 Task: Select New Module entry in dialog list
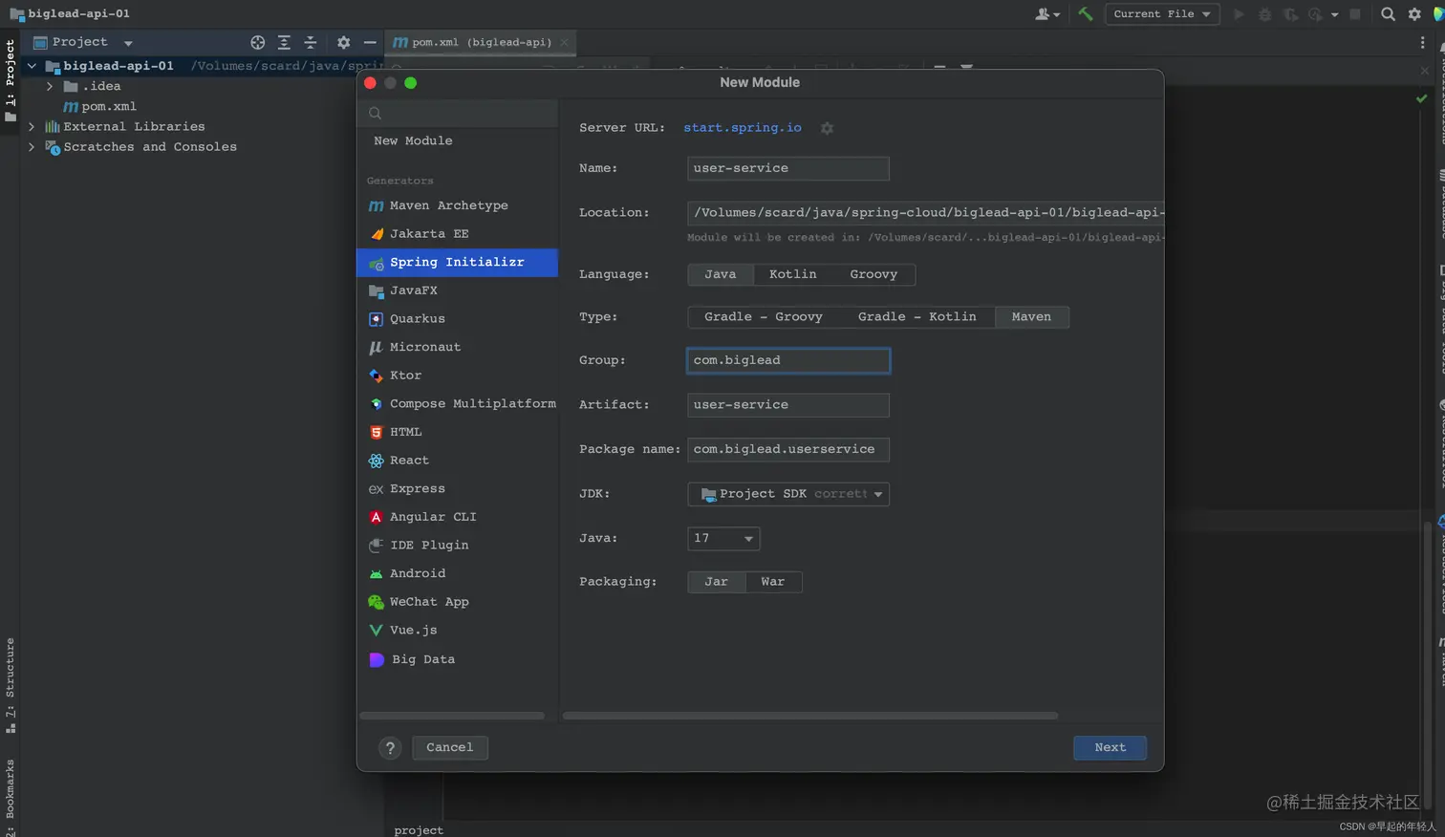457,140
